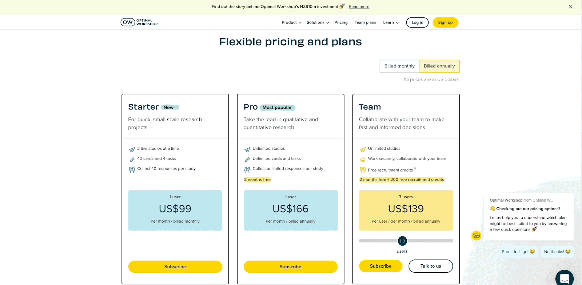Click the right end of users slider track
The width and height of the screenshot is (582, 285).
point(451,241)
